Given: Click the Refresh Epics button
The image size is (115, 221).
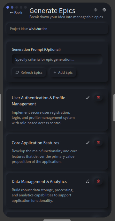Looking at the screenshot, I should 29,72.
